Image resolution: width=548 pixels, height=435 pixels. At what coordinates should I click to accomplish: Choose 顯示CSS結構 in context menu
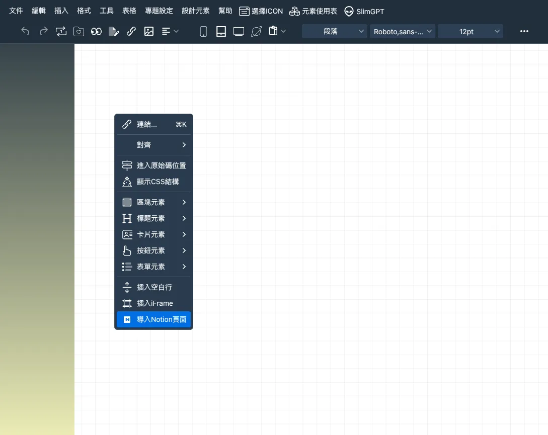tap(154, 182)
